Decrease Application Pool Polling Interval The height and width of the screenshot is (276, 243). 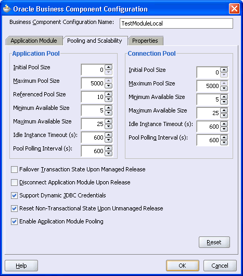(108, 154)
